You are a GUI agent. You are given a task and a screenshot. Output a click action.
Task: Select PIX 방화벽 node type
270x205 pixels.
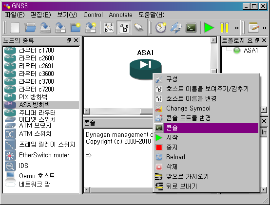point(41,97)
